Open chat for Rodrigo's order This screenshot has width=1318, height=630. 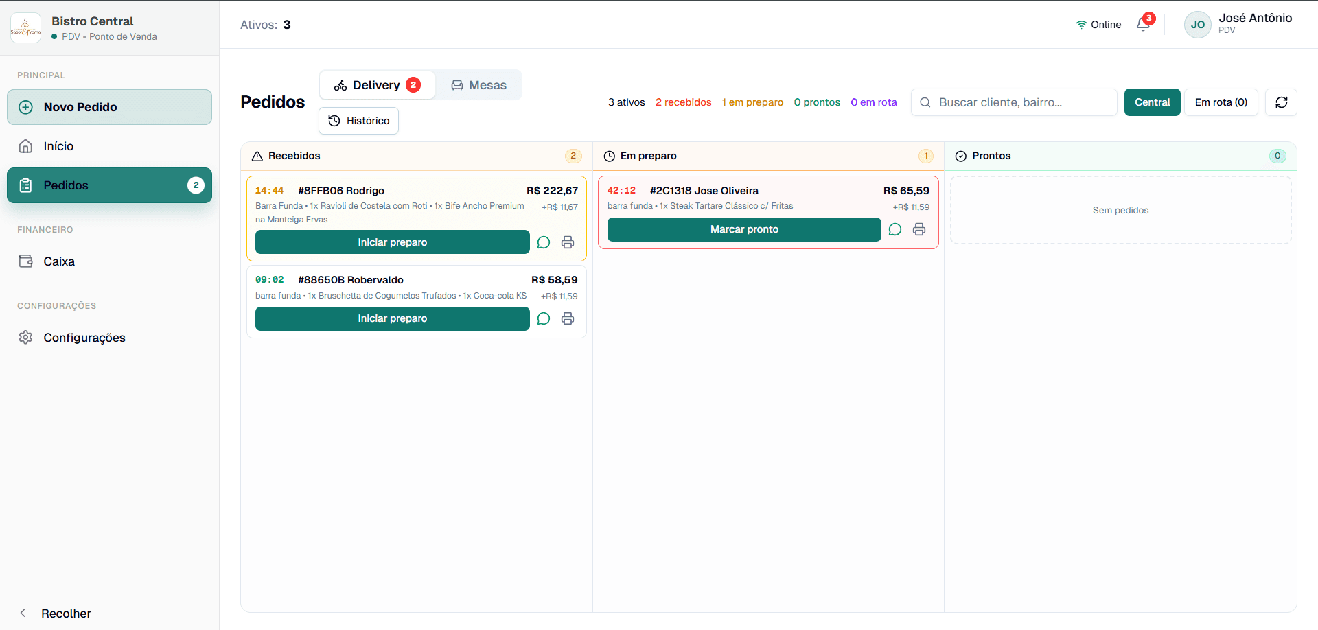(544, 242)
